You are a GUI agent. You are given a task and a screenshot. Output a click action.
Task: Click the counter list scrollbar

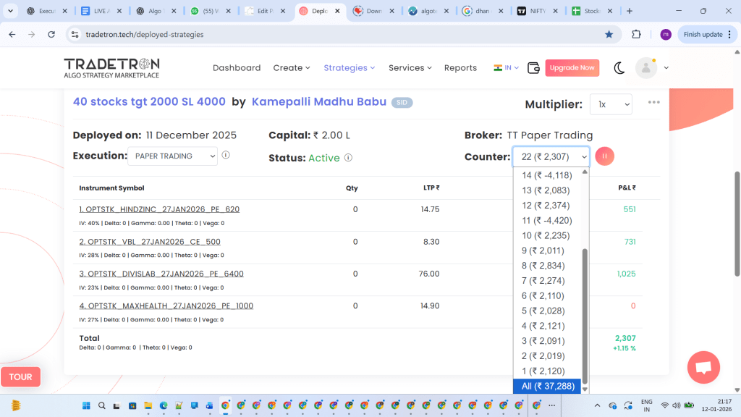pos(585,311)
